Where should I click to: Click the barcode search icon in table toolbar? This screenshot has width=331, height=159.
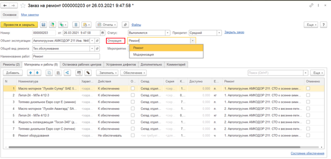79,73
